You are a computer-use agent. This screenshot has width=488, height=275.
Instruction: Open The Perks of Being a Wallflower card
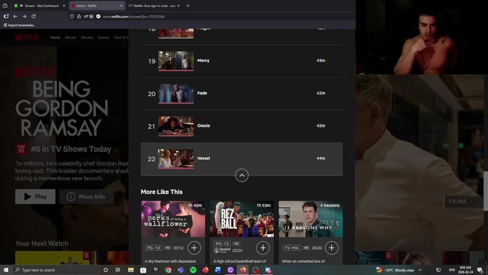pos(173,232)
